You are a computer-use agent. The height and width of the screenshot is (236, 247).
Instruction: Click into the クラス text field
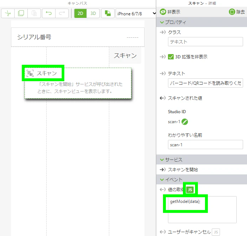click(x=205, y=42)
